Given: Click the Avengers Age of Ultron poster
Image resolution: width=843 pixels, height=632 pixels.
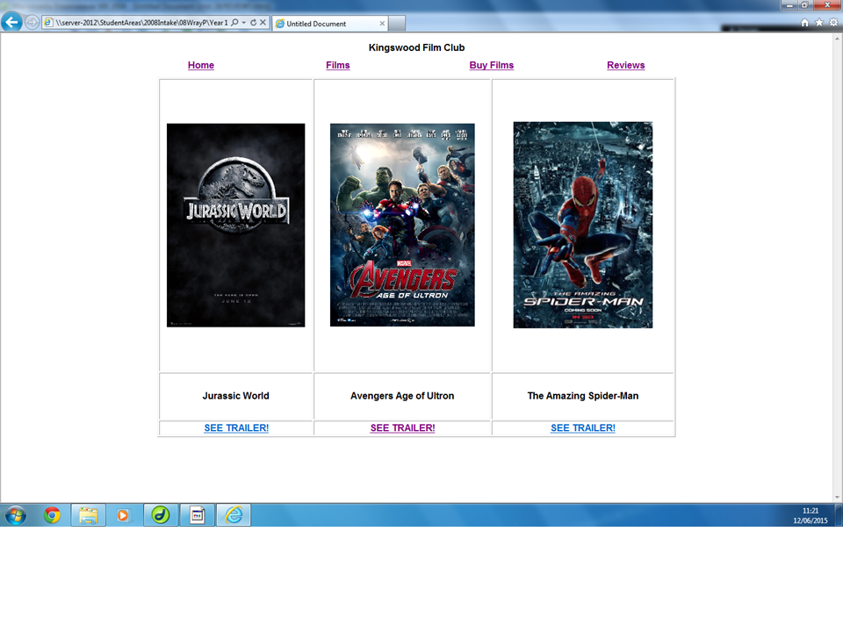Looking at the screenshot, I should click(402, 225).
